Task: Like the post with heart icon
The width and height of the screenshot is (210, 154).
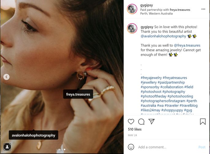Action: 131,122
